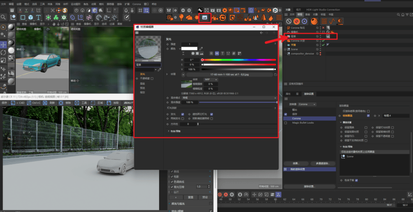Click the Corona sun icon
This screenshot has height=212, width=413.
[197, 18]
